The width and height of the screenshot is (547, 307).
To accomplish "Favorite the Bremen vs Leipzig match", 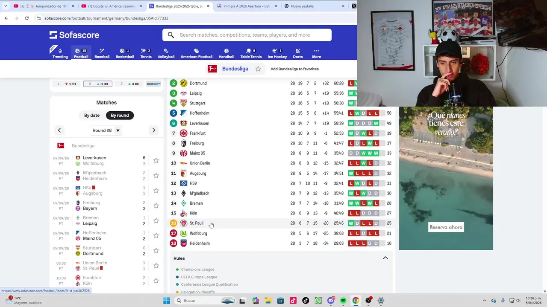I will [156, 220].
